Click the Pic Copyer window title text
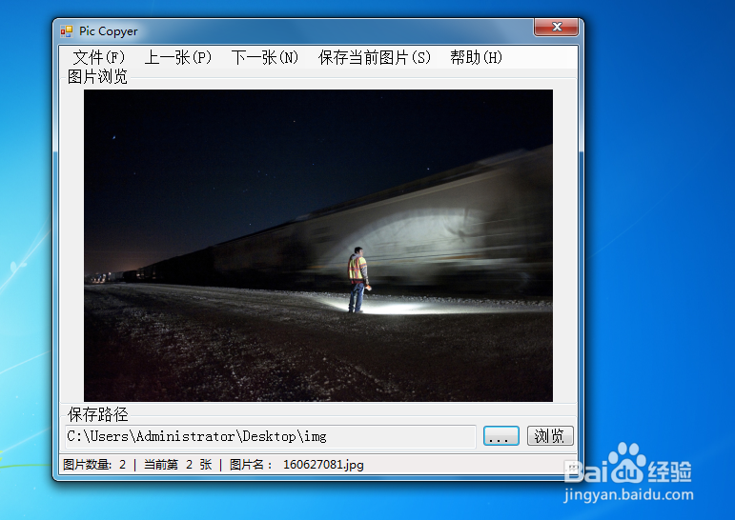 click(x=109, y=31)
